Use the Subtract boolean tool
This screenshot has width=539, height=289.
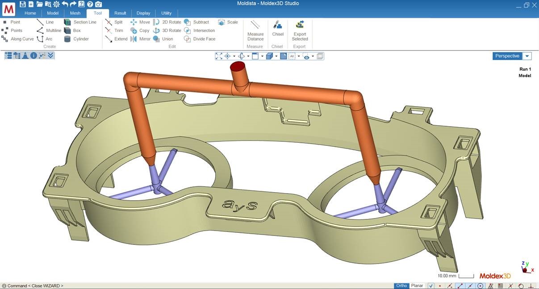click(x=197, y=22)
